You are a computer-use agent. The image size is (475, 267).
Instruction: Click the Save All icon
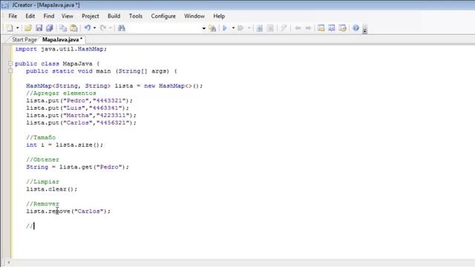coord(50,28)
